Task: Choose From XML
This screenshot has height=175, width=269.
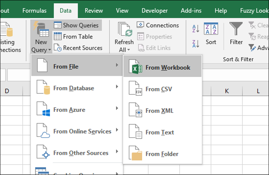Action: click(x=162, y=111)
